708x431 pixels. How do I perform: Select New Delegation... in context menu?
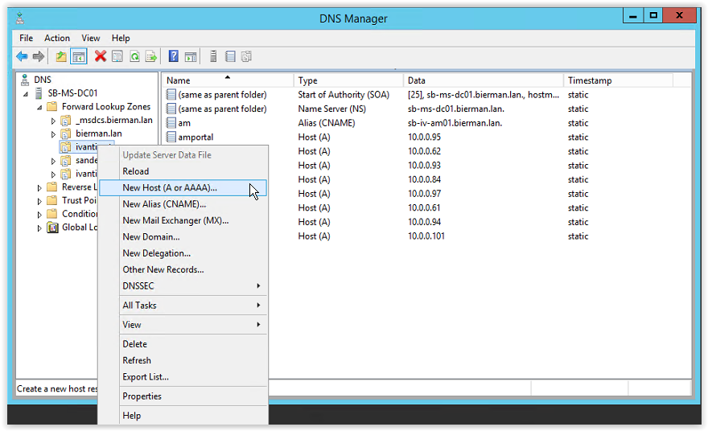183,253
